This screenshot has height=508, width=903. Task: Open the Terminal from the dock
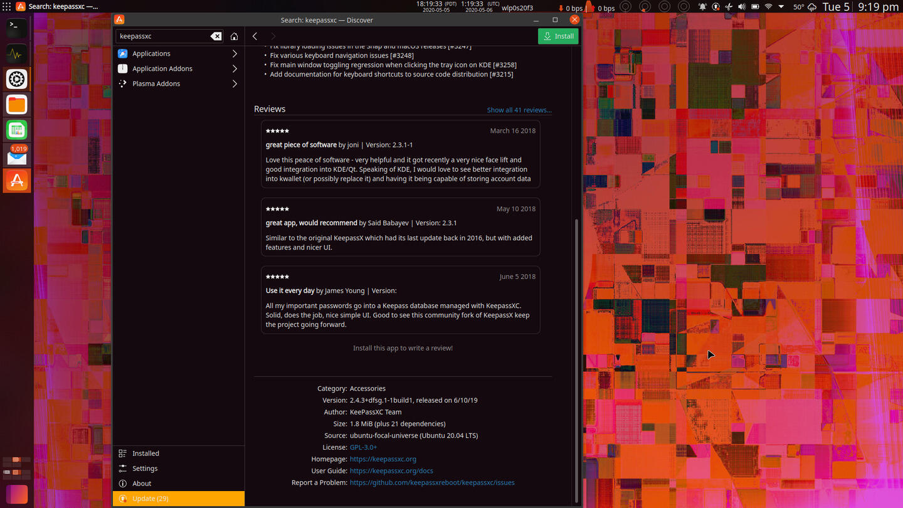pos(17,28)
